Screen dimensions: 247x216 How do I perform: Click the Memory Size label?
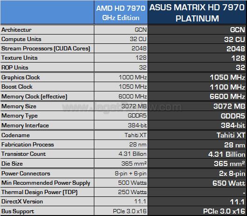[x=19, y=106]
